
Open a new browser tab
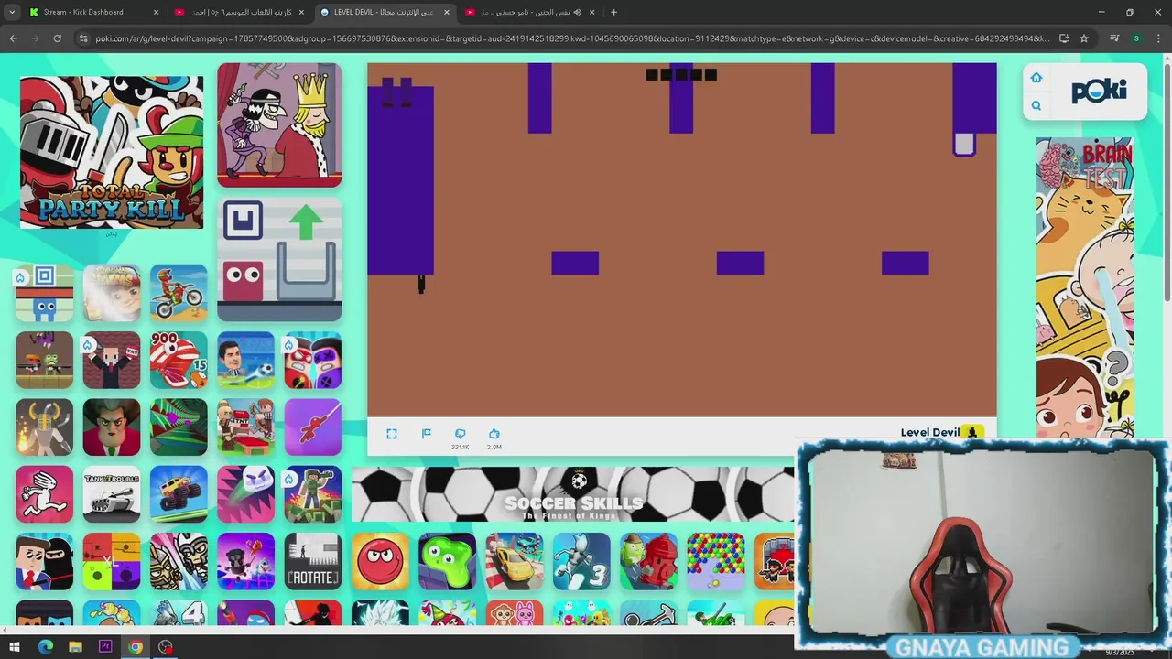613,12
